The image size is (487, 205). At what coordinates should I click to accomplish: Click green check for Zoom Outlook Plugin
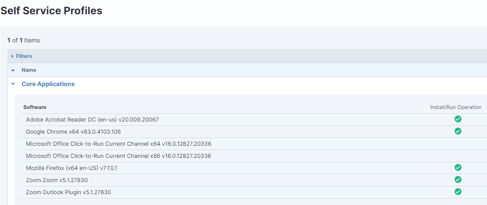coord(458,192)
